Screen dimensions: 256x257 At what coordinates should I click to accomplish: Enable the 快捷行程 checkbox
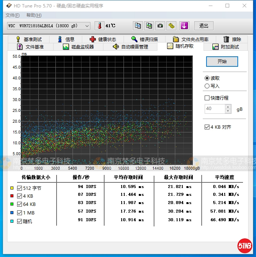point(207,98)
